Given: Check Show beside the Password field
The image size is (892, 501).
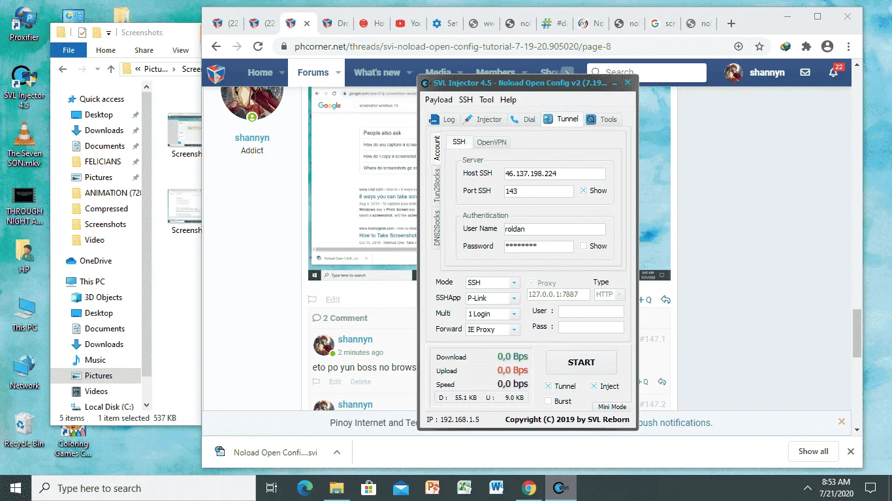Looking at the screenshot, I should coord(584,246).
